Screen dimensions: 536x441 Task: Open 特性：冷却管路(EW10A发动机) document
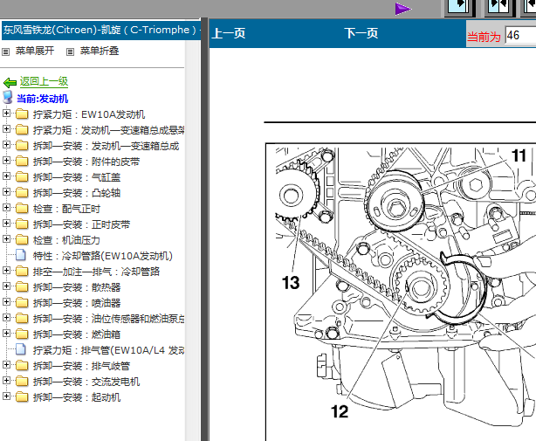(102, 256)
